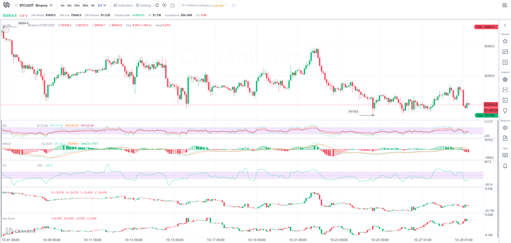Open the Research eye watch icon
The width and height of the screenshot is (511, 243).
coord(505,127)
